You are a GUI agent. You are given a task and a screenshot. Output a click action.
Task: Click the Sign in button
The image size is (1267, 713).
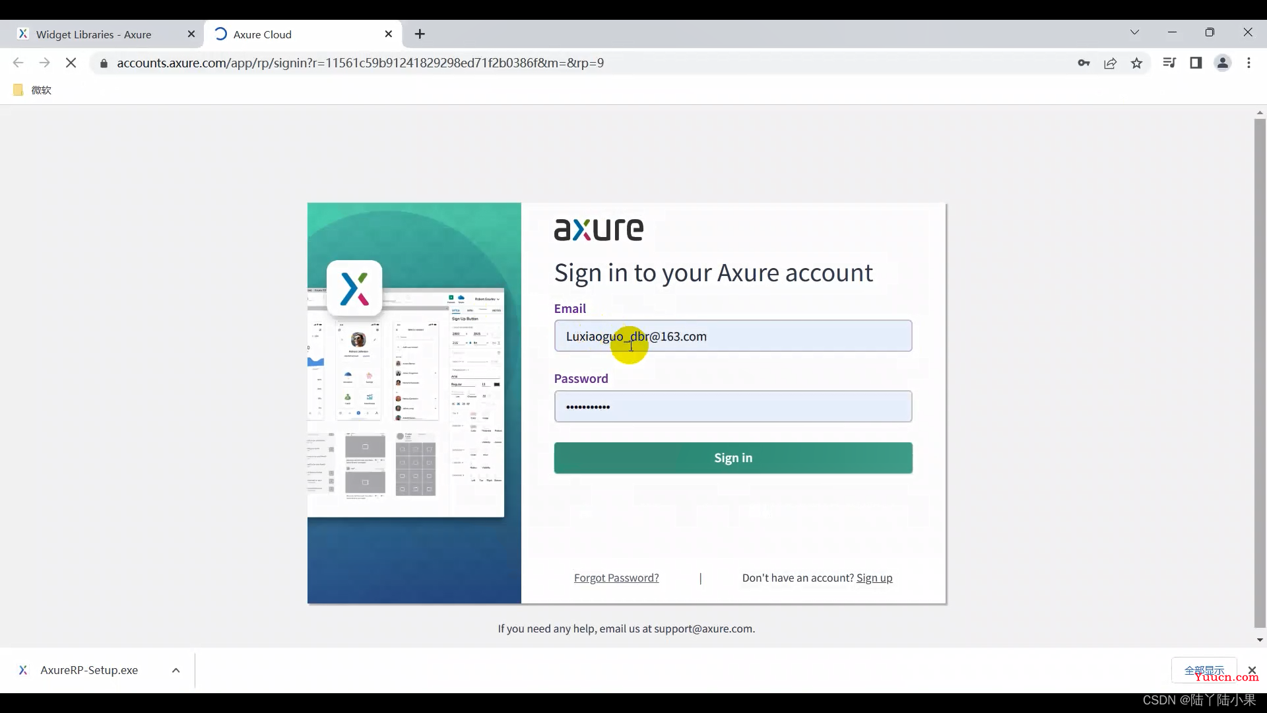(733, 458)
